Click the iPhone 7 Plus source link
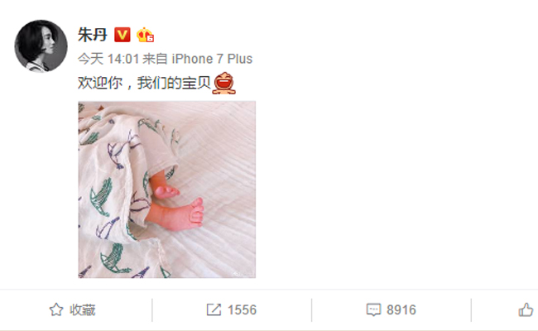The width and height of the screenshot is (538, 331). (x=212, y=59)
